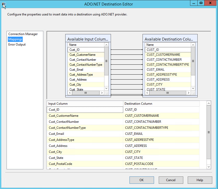Open the Cust_CustomerName input column dropdown cell
This screenshot has height=189, width=218.
85,116
